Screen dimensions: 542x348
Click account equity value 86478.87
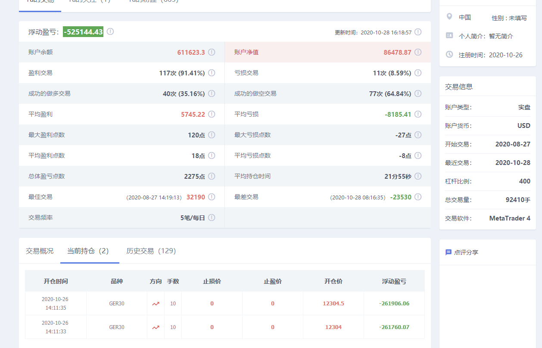coord(397,52)
